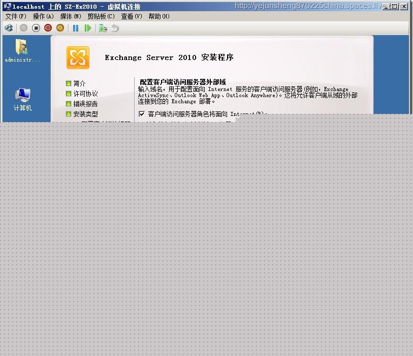The image size is (413, 356).
Task: Pause the virtual machine
Action: (x=76, y=28)
